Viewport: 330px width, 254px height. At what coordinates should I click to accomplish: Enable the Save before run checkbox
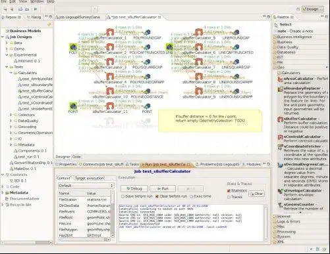123,196
